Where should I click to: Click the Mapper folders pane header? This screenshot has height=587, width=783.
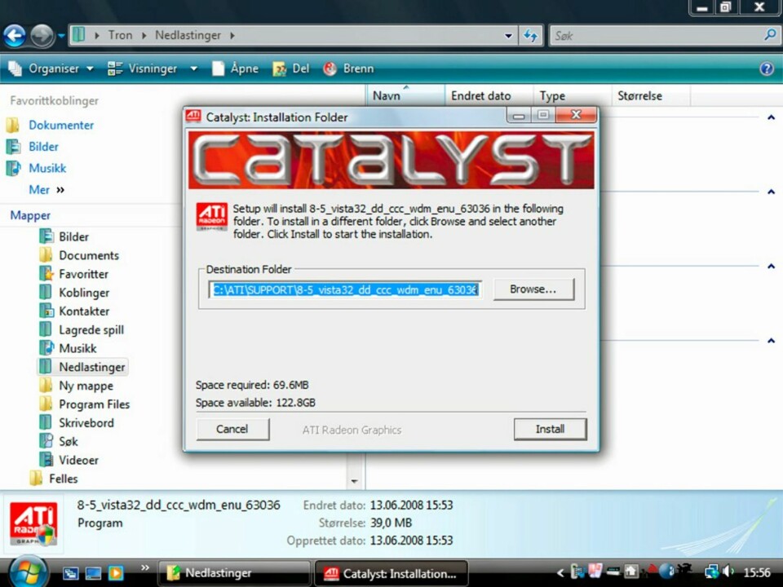click(x=30, y=215)
